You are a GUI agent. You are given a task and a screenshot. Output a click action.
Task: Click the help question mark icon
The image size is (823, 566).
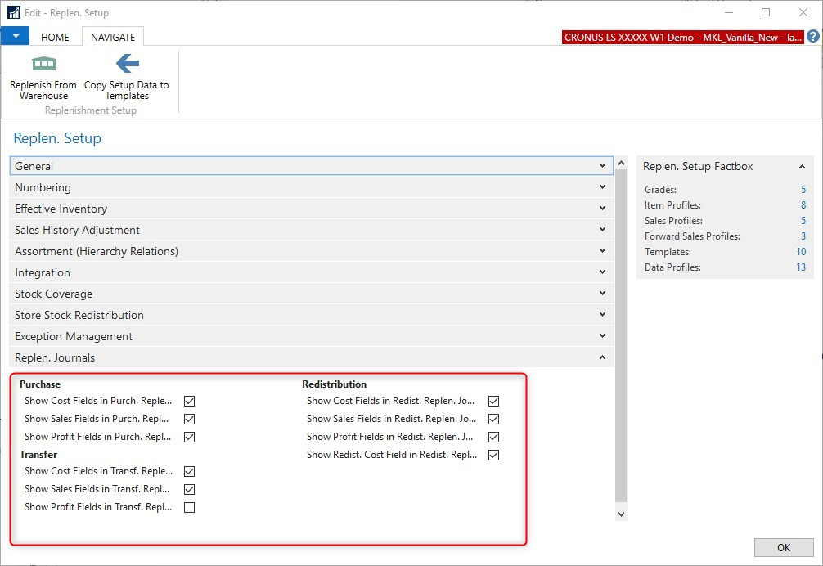[812, 37]
